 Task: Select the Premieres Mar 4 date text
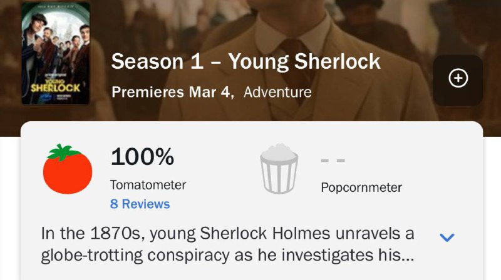(172, 92)
